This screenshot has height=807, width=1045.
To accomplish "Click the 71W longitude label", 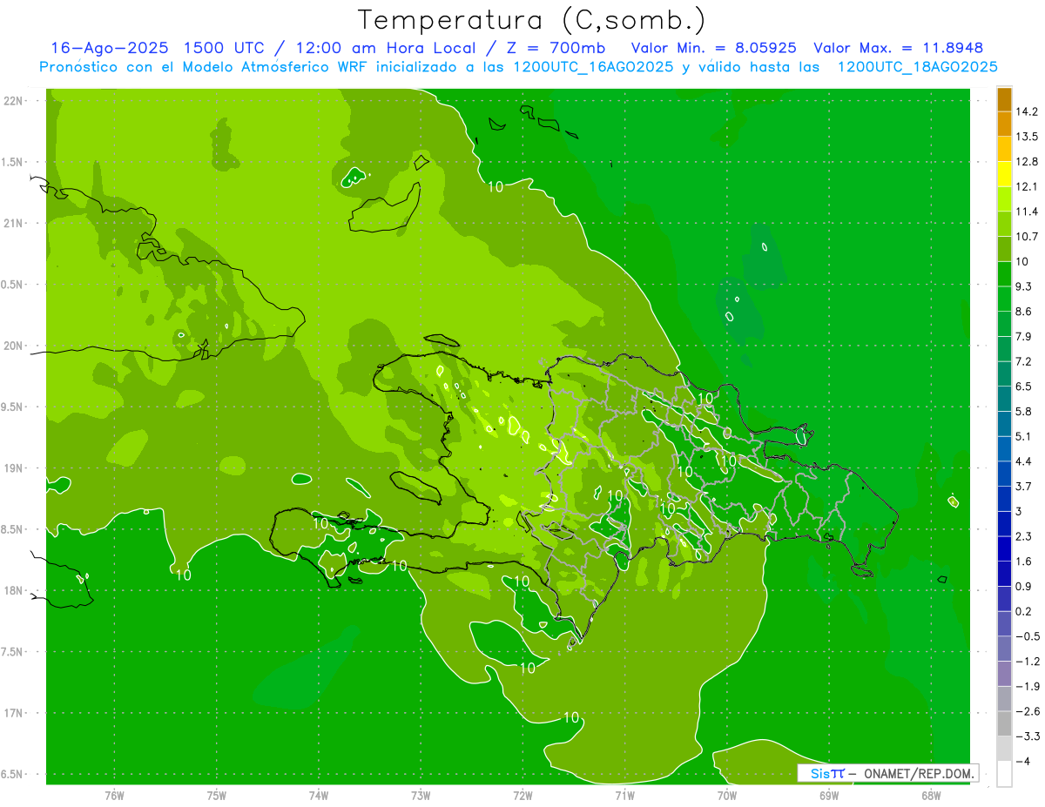I will tap(624, 796).
